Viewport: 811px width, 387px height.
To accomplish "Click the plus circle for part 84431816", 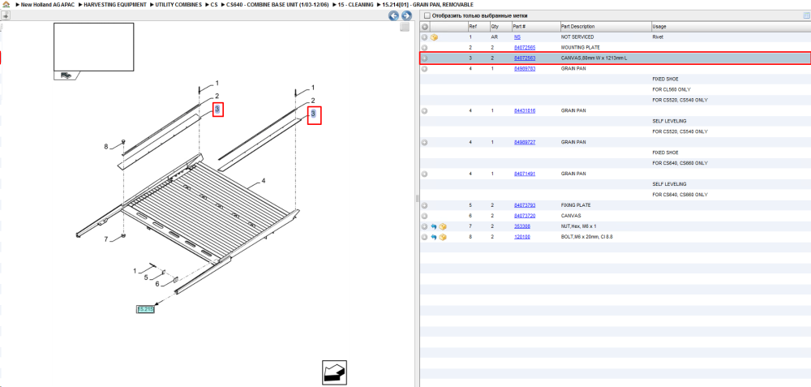I will [x=425, y=110].
